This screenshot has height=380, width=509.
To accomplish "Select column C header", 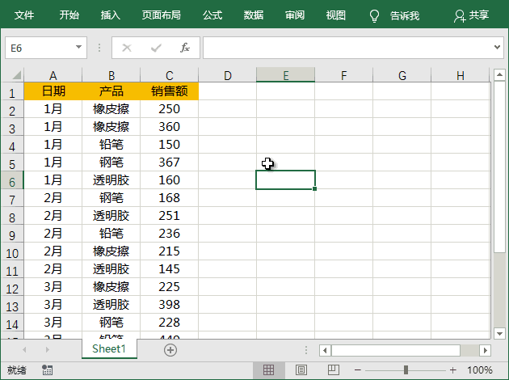I will (x=170, y=75).
